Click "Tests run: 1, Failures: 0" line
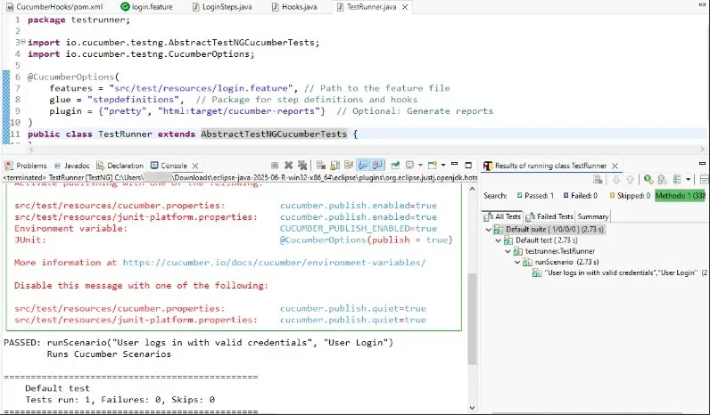The width and height of the screenshot is (710, 415). pos(120,400)
